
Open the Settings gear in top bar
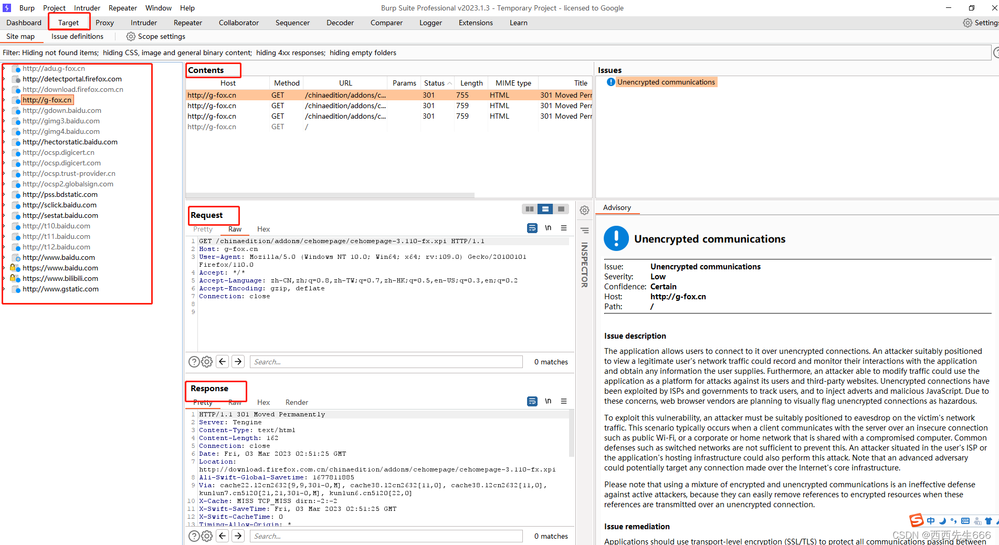tap(968, 23)
